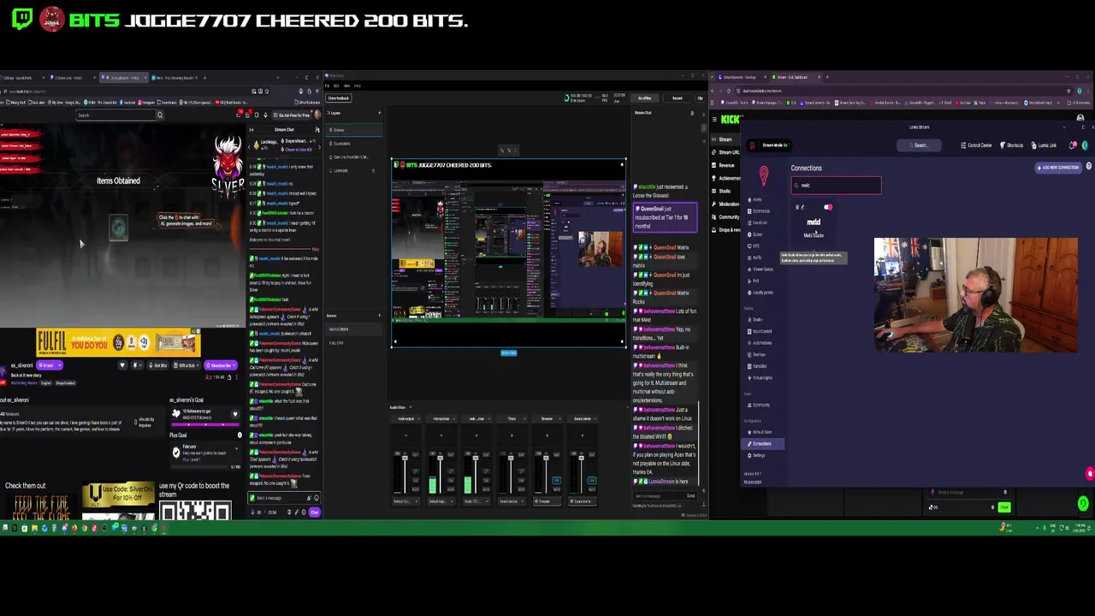
Task: Add a new layer in Meld Layers panel
Action: point(380,113)
